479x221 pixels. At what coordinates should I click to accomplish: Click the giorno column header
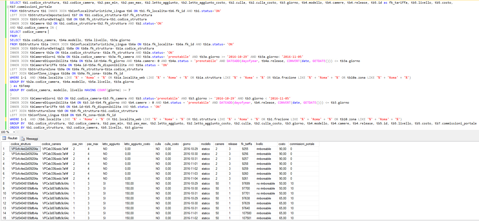(191, 144)
